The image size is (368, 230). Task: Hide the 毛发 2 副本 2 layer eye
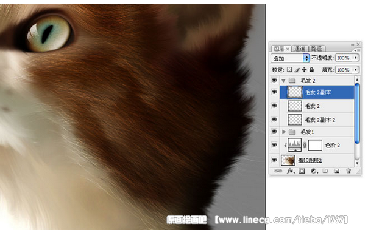click(x=274, y=120)
